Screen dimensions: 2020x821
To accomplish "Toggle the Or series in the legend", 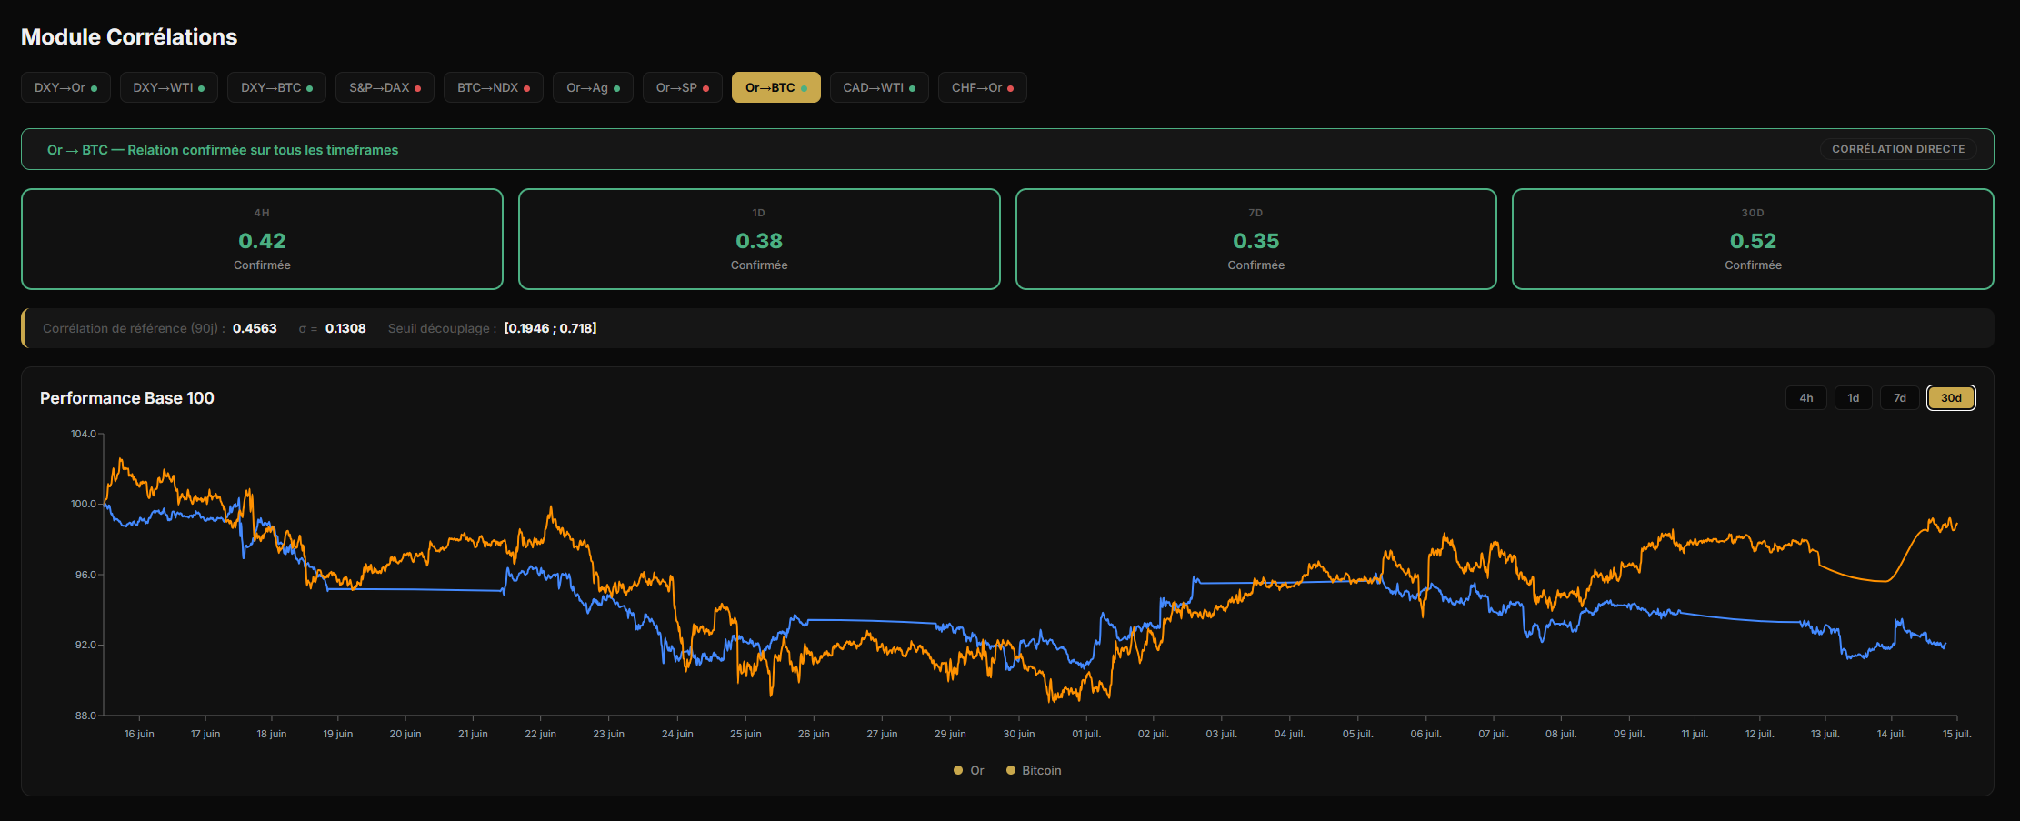I will [x=968, y=770].
